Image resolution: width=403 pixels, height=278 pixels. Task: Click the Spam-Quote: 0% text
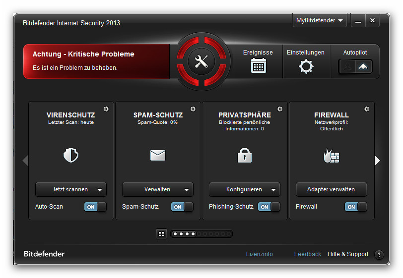pos(157,122)
